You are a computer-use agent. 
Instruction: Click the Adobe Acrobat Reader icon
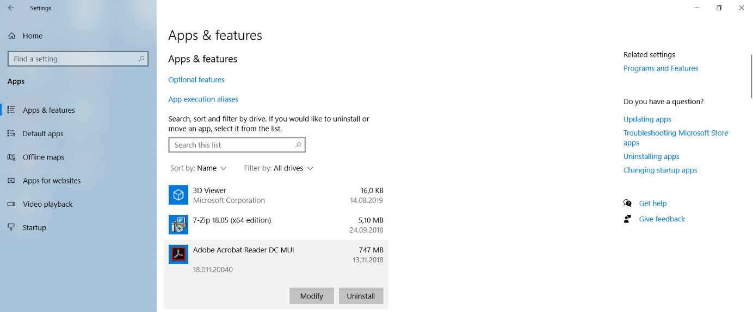coord(178,254)
